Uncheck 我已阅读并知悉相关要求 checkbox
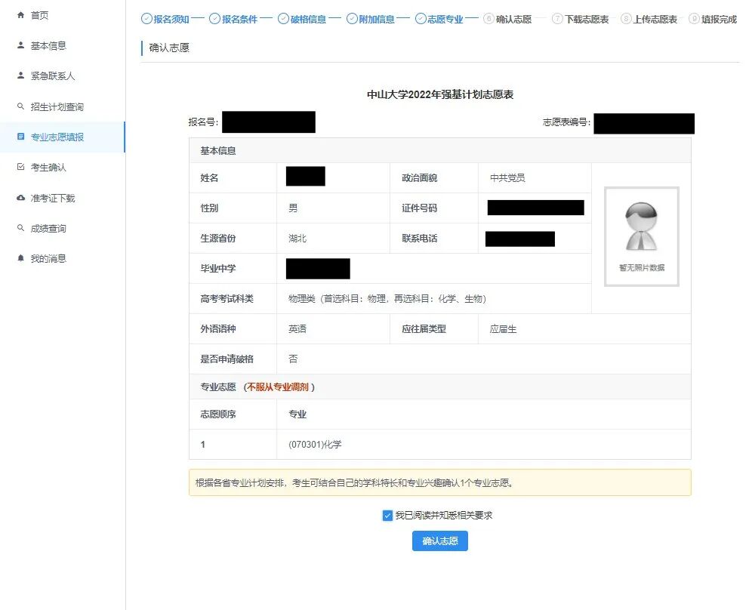Viewport: 752px width, 610px height. pyautogui.click(x=387, y=516)
